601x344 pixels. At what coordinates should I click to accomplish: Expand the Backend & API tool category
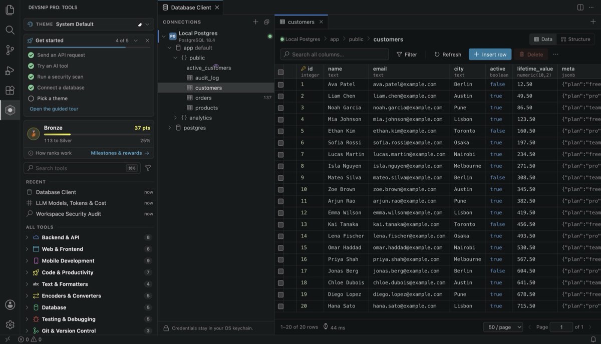[x=27, y=237]
